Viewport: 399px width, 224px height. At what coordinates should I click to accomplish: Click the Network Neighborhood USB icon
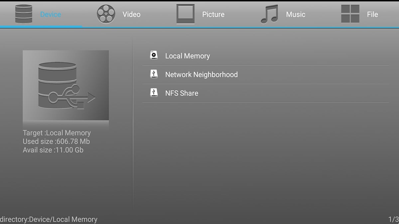coord(154,74)
